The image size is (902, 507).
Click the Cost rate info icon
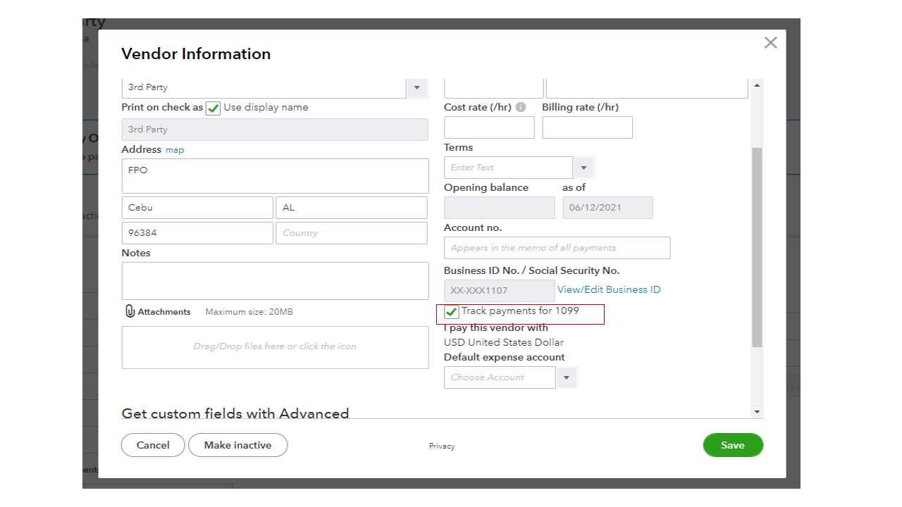tap(521, 108)
